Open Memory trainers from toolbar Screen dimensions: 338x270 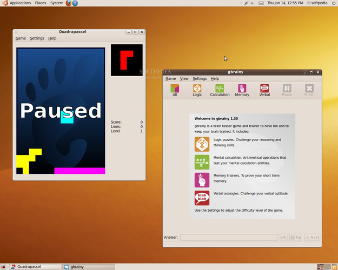click(x=242, y=90)
